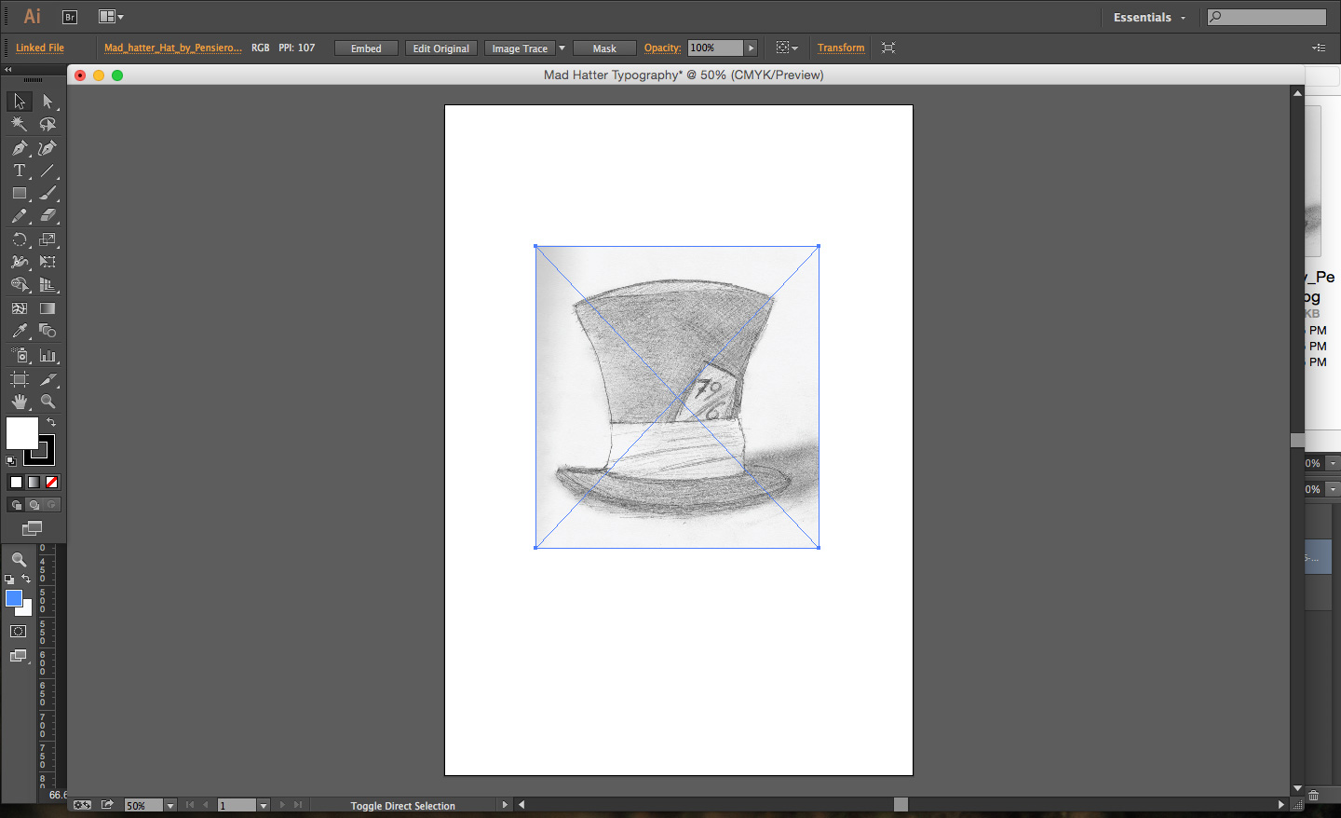Pick the Line Segment tool

pos(47,170)
